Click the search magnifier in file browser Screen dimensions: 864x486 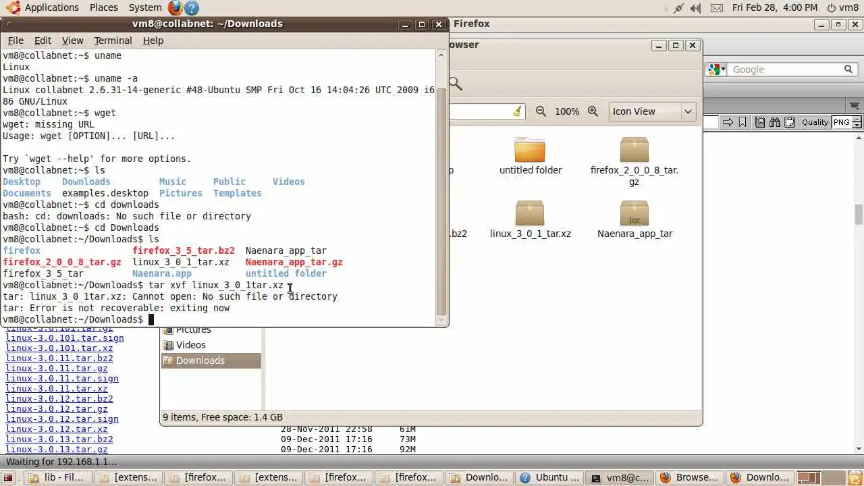pyautogui.click(x=456, y=84)
